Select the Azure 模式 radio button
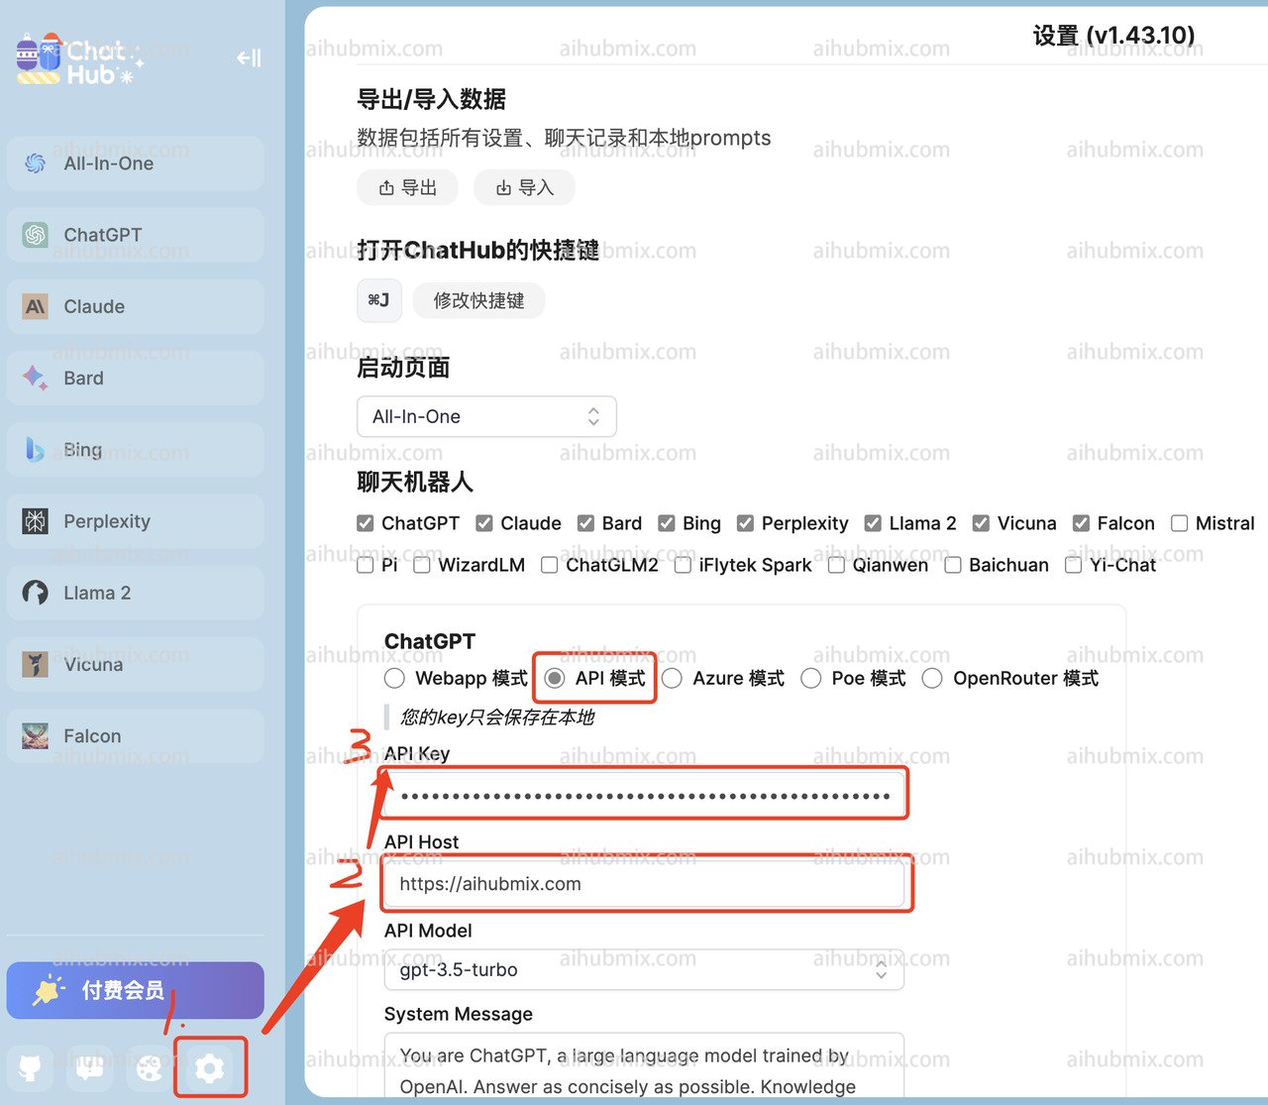The width and height of the screenshot is (1268, 1105). click(673, 678)
